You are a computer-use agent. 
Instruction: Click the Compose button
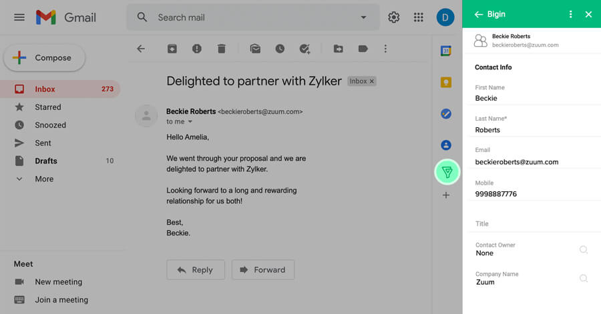click(44, 58)
